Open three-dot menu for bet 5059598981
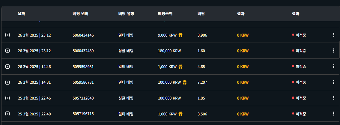340x125 pixels. 333,67
